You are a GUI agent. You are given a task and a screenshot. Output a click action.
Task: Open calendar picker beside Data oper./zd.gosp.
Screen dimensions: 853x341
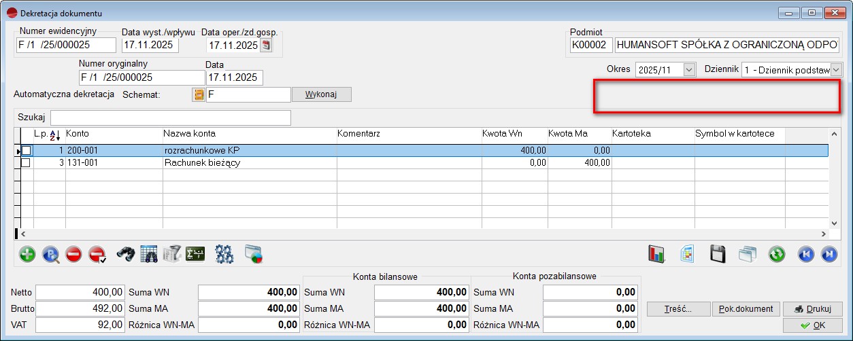tap(266, 46)
